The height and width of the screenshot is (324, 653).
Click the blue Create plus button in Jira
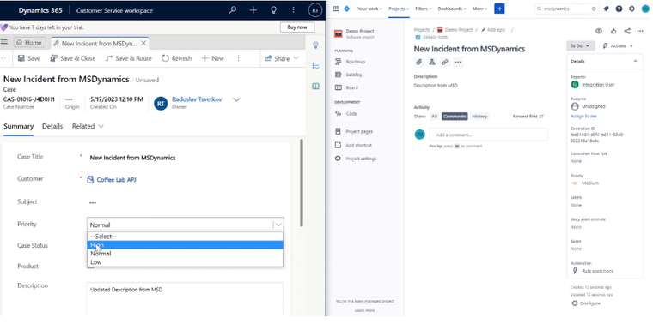pyautogui.click(x=499, y=9)
